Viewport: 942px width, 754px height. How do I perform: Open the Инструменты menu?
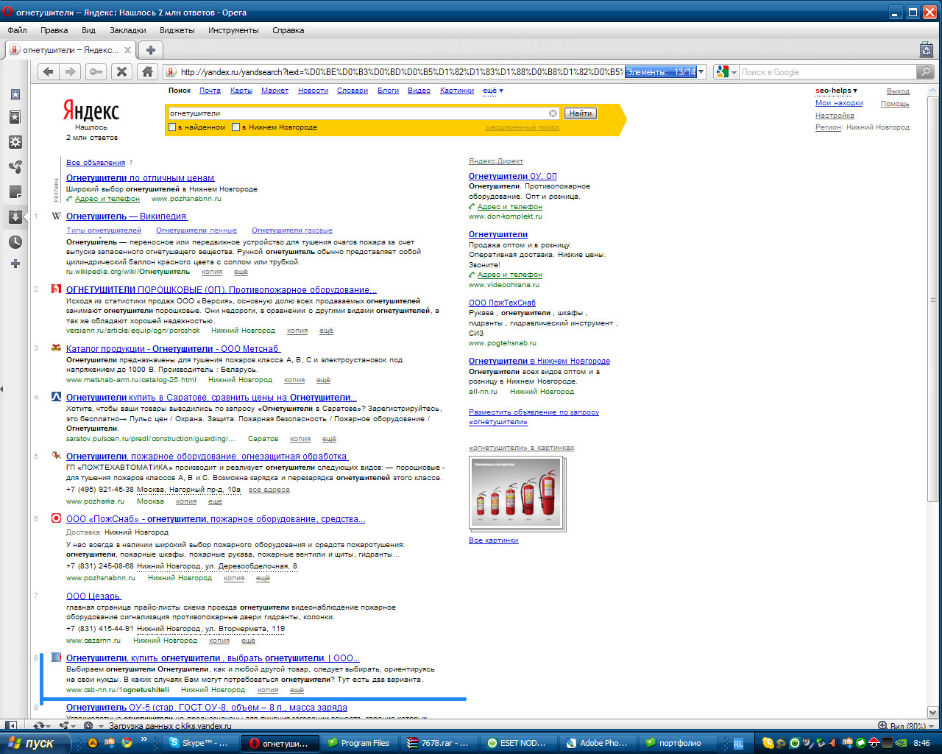tap(233, 30)
